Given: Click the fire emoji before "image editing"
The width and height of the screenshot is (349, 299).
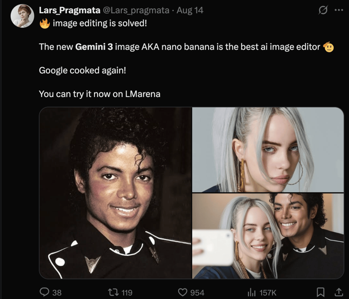Looking at the screenshot, I should [x=45, y=24].
